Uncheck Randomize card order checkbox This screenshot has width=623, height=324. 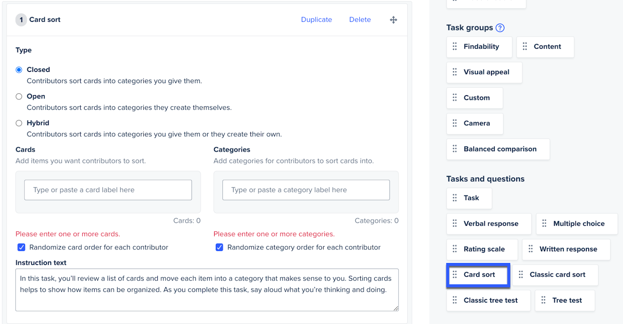point(21,247)
